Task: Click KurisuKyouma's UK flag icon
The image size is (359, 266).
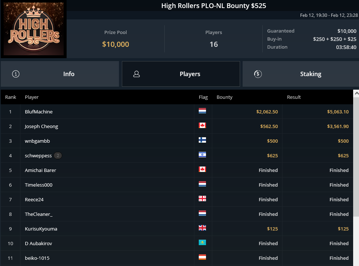Action: (x=202, y=228)
